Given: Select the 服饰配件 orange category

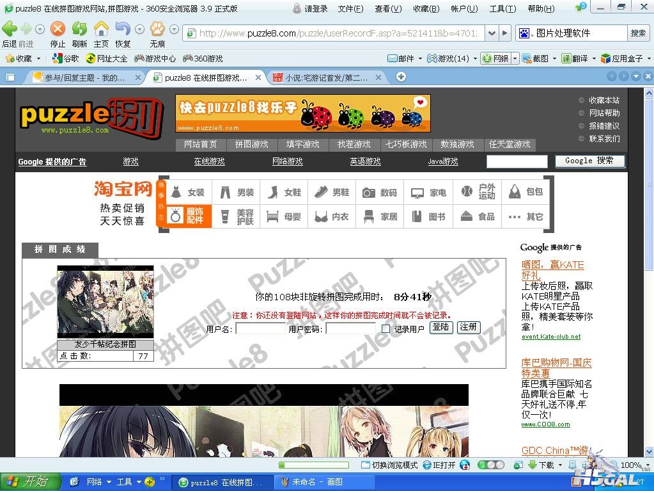Looking at the screenshot, I should [x=189, y=216].
